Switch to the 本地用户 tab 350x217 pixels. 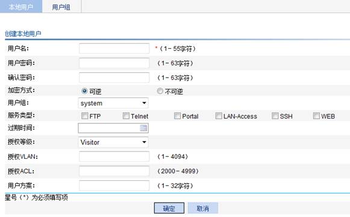(x=21, y=7)
